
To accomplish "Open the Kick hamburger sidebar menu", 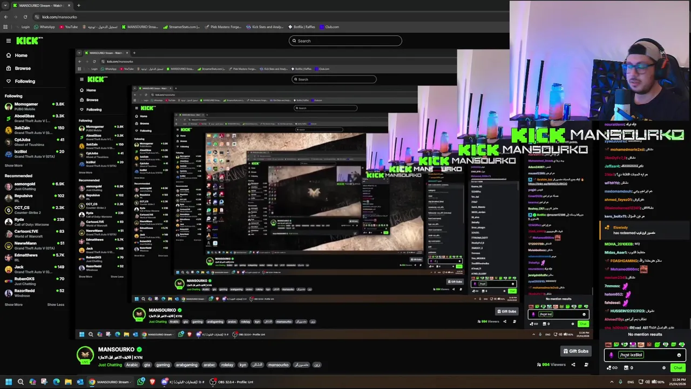I will 8,41.
